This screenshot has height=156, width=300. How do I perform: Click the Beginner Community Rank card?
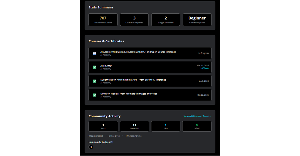pyautogui.click(x=197, y=20)
